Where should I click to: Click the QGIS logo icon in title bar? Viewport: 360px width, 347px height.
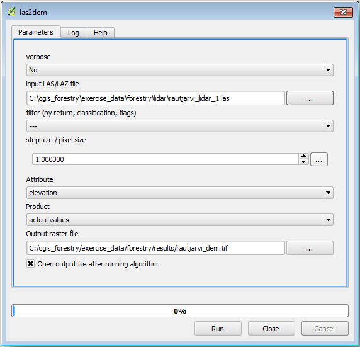pyautogui.click(x=11, y=12)
